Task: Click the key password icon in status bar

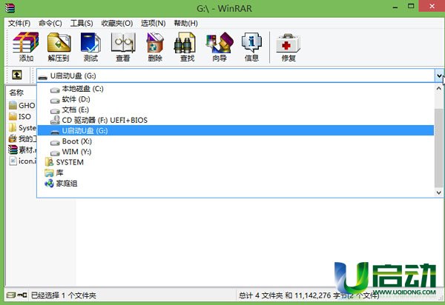Action: (22, 295)
